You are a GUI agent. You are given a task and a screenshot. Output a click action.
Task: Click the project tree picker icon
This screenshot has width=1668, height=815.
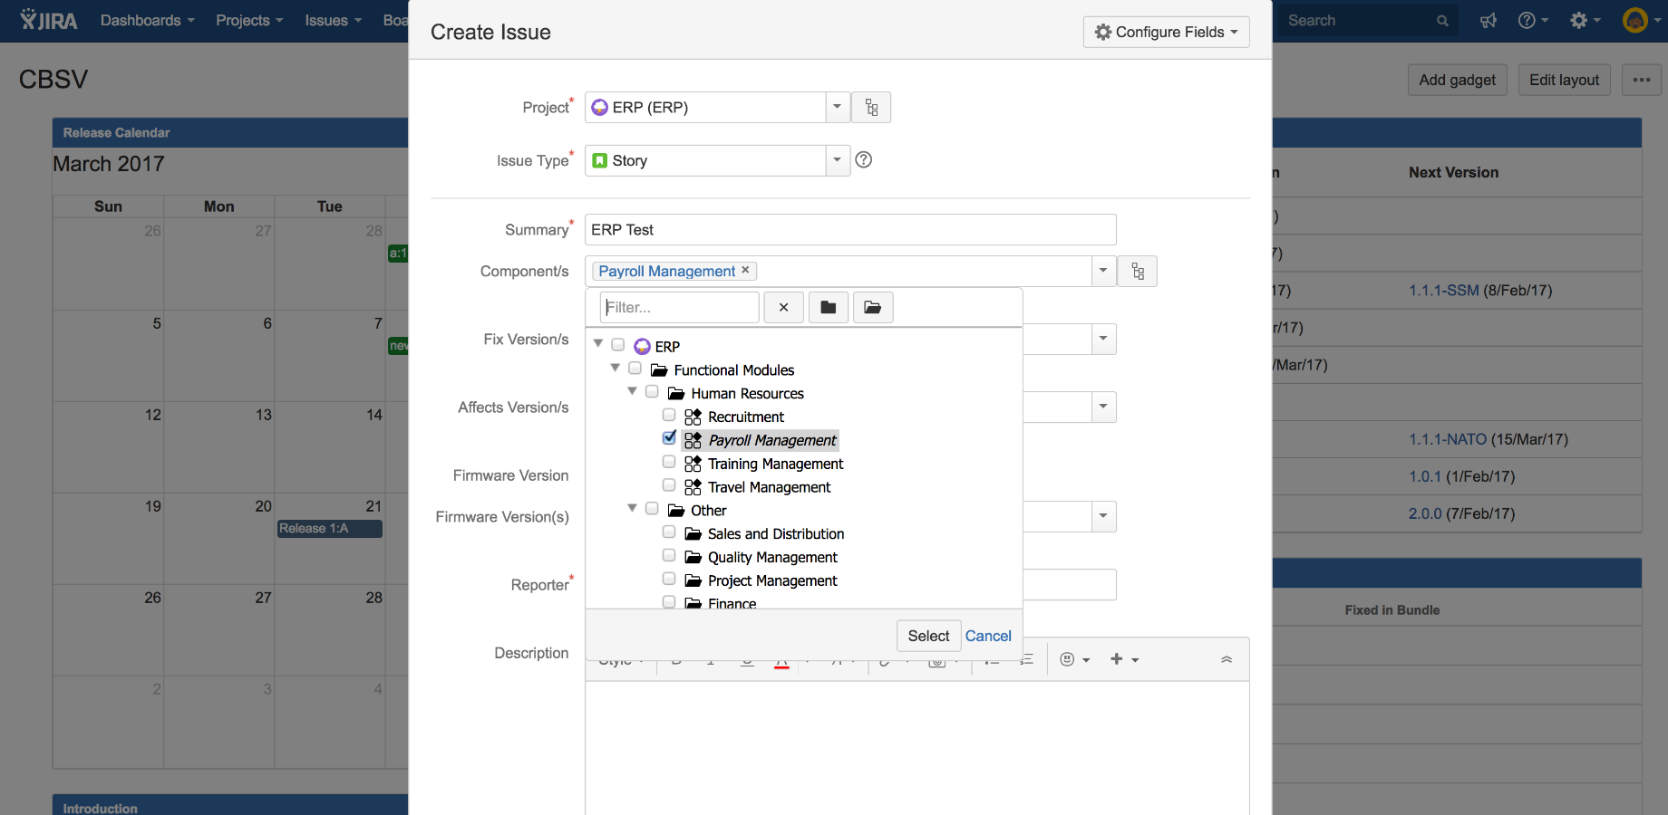tap(871, 108)
